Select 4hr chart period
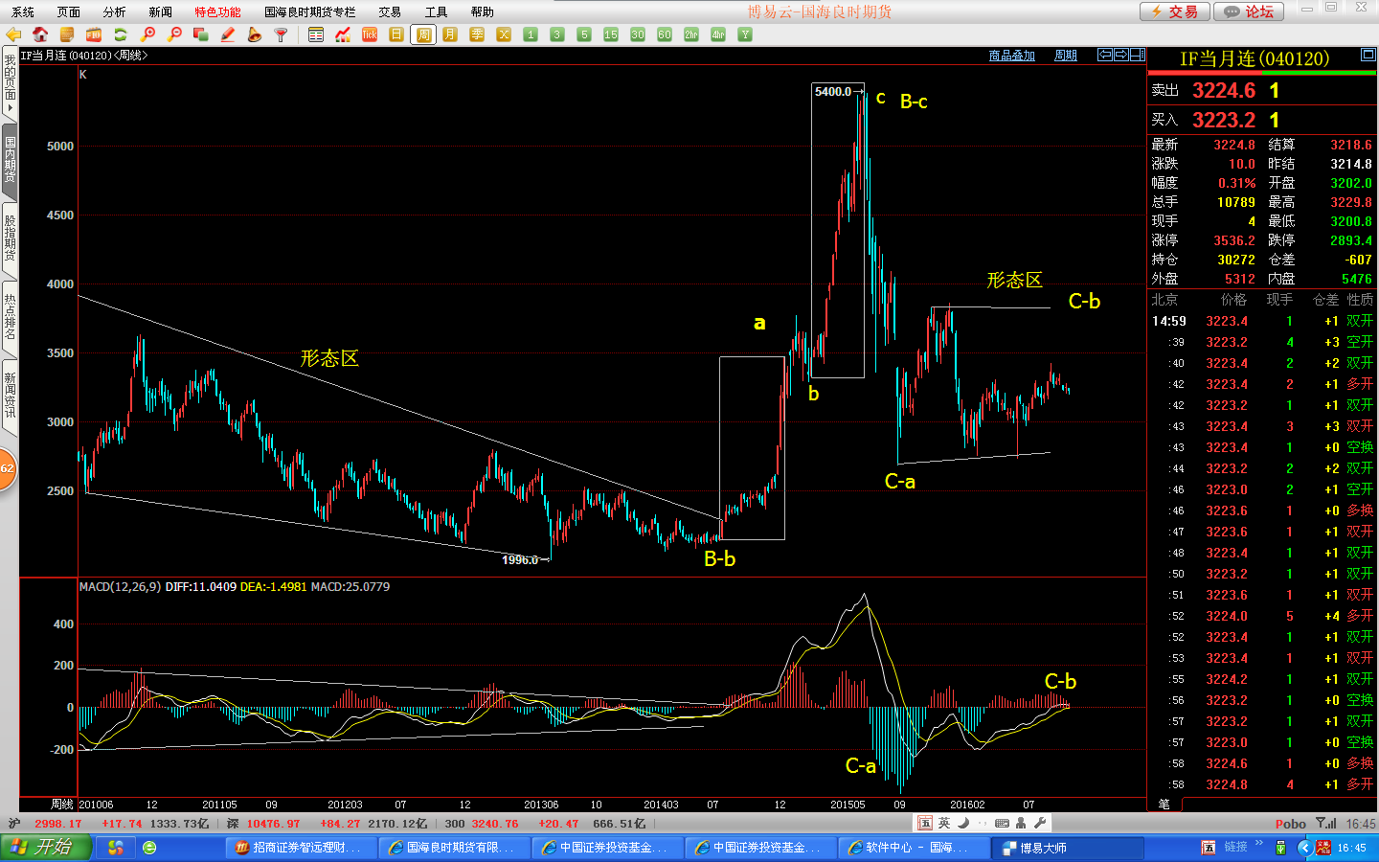The height and width of the screenshot is (862, 1379). click(x=718, y=34)
